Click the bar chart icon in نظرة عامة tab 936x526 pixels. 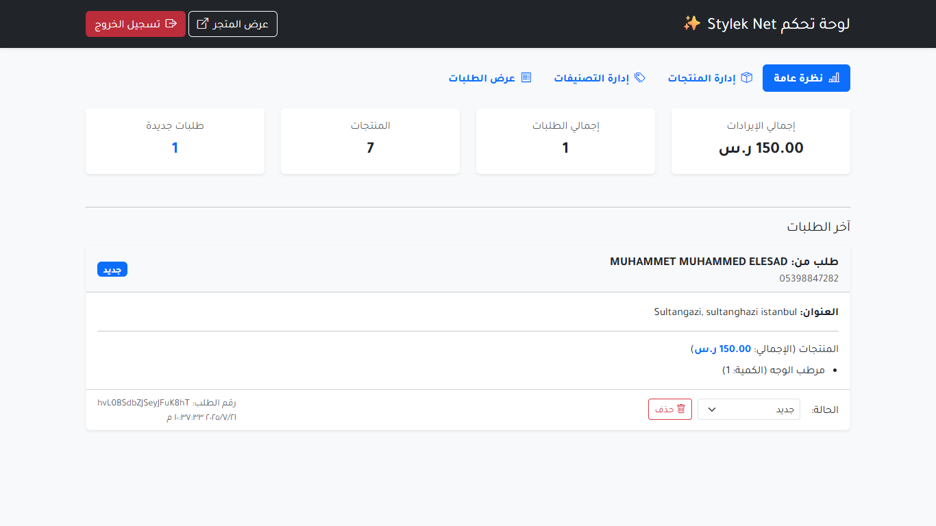pyautogui.click(x=834, y=78)
